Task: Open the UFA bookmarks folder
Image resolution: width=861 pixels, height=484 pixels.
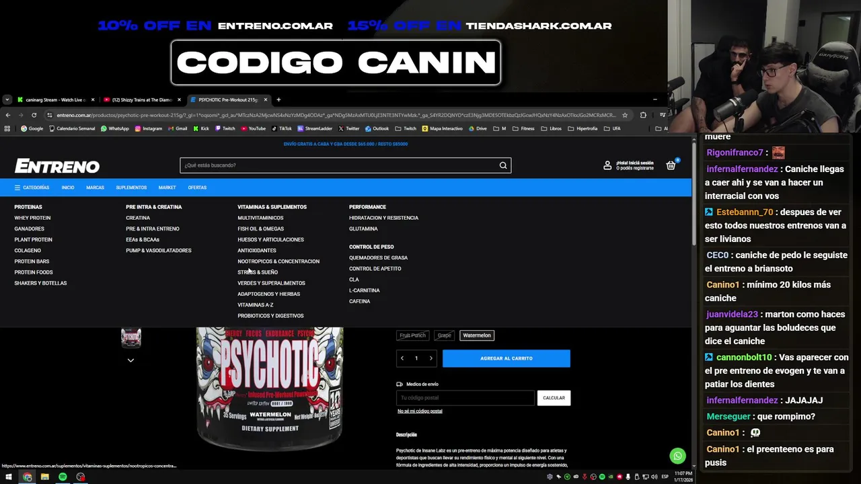Action: click(612, 128)
